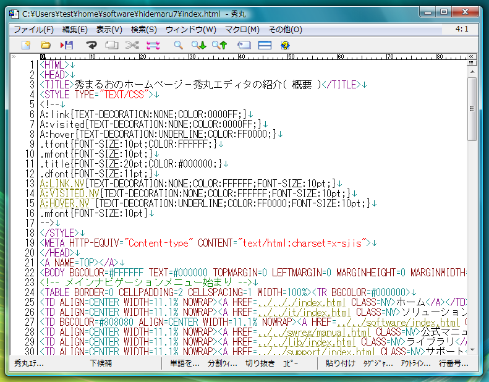Image resolution: width=489 pixels, height=382 pixels.
Task: Click the 行番号... function key button
Action: (453, 363)
